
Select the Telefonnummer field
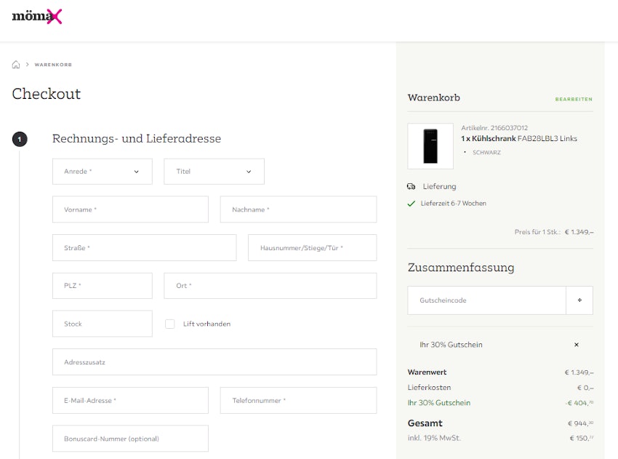point(298,401)
